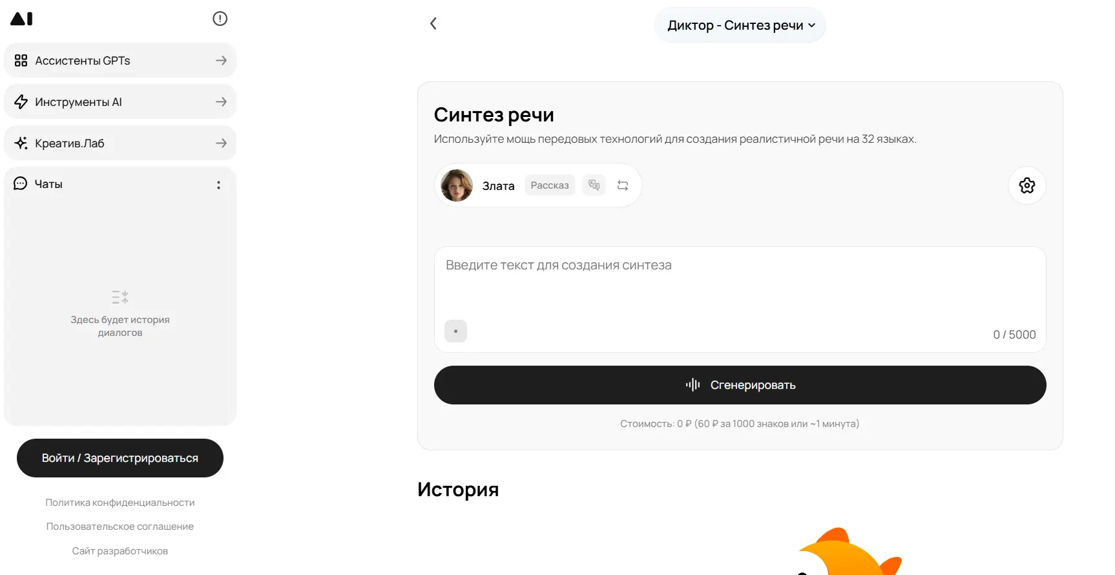Select Злата voice avatar
1115x575 pixels.
[457, 185]
